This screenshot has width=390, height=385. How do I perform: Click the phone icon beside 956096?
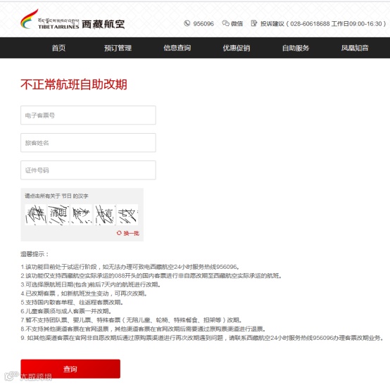click(x=187, y=23)
